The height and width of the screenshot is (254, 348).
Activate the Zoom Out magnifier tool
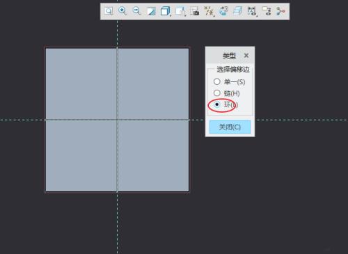pos(136,11)
